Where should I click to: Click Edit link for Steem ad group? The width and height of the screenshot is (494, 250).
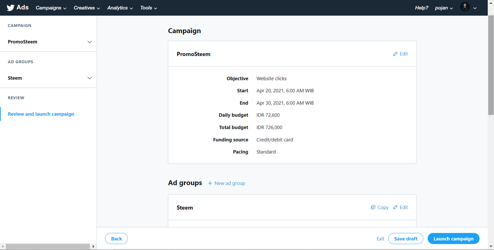click(404, 207)
